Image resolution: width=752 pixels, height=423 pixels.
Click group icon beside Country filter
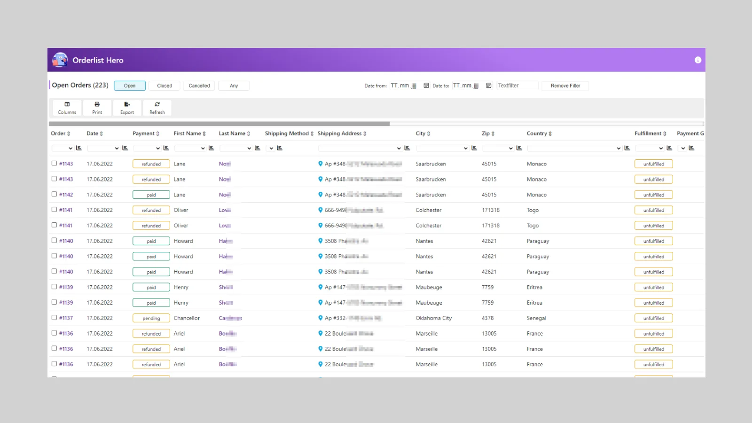(x=627, y=148)
